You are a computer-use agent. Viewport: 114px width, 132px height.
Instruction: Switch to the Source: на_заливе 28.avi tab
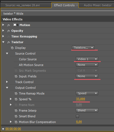tap(26, 5)
